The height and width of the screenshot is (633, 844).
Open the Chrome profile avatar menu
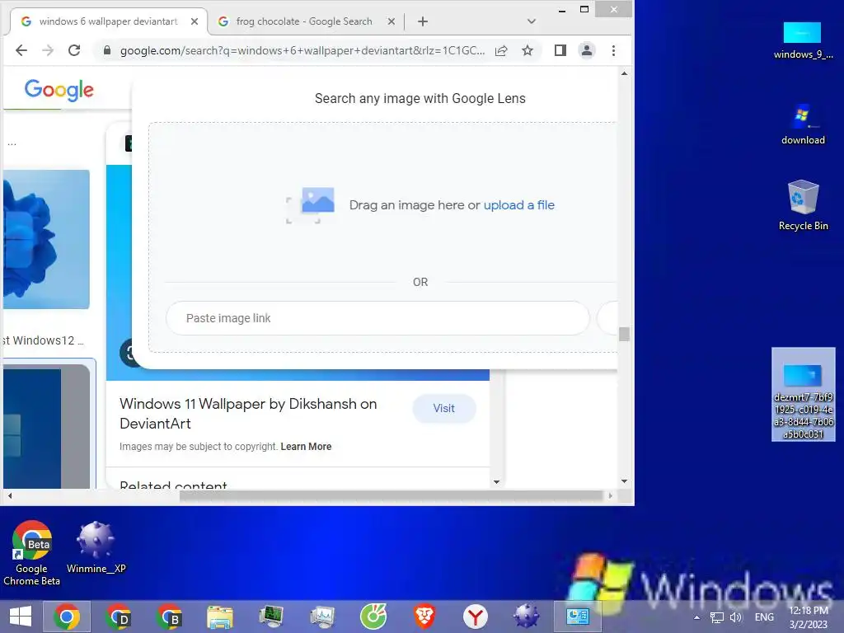coord(587,50)
